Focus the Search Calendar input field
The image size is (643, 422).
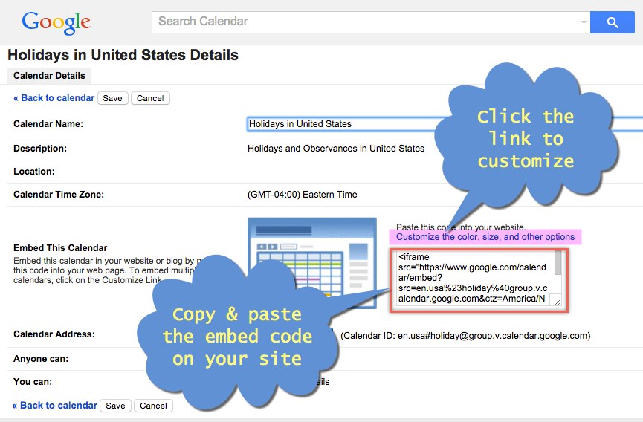click(364, 22)
